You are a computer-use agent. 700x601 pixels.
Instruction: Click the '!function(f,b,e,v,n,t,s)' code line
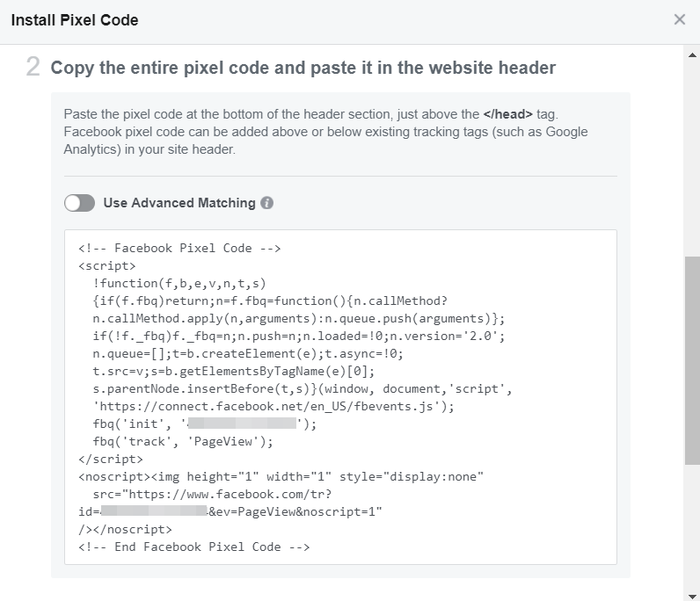point(179,283)
